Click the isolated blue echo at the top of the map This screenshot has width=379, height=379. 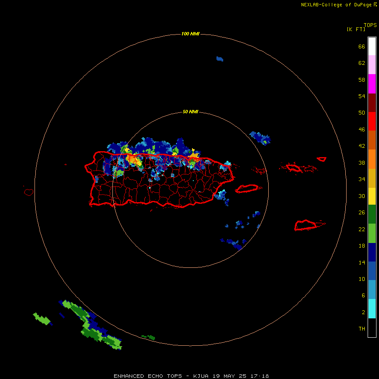pos(219,59)
